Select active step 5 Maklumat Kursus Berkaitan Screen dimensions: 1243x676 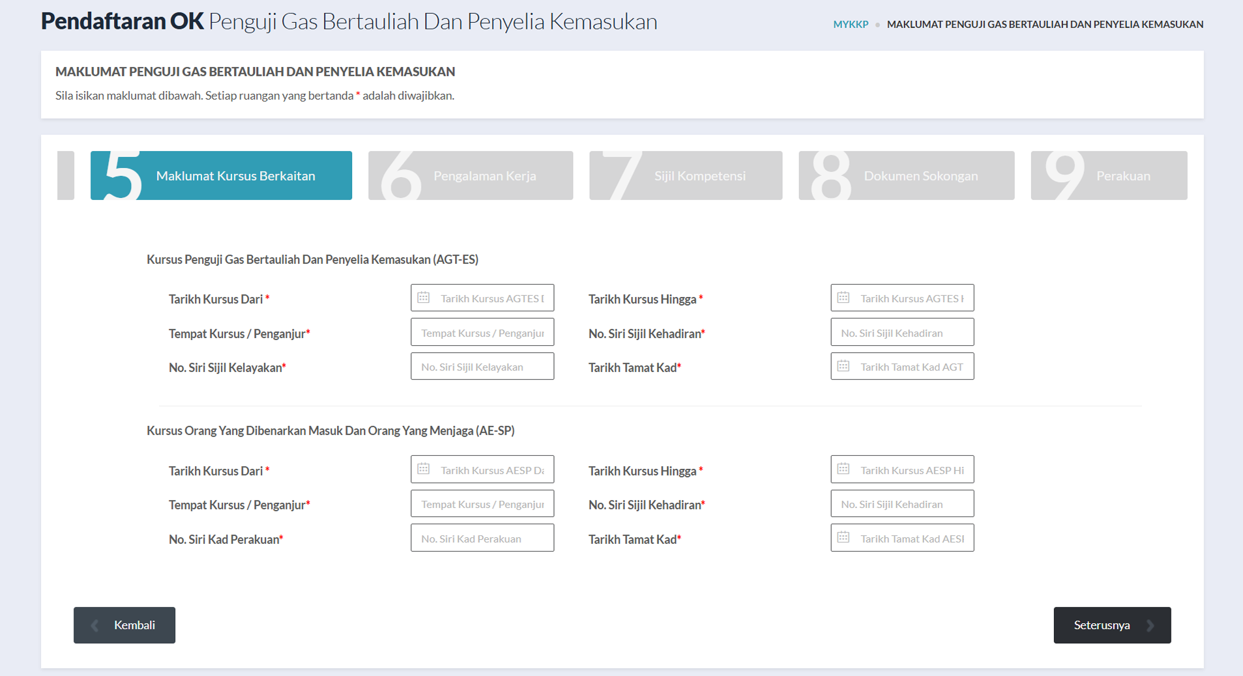click(x=221, y=176)
